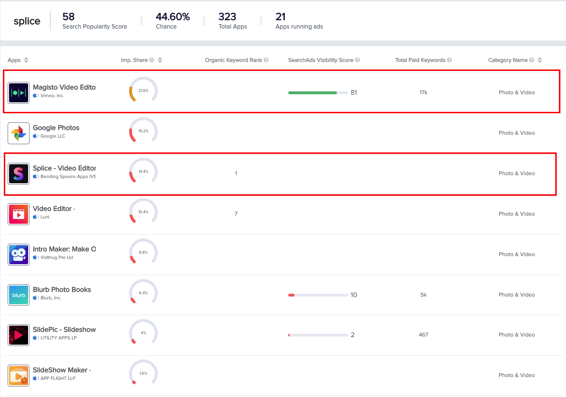The height and width of the screenshot is (397, 566).
Task: Open the Intro Maker app icon
Action: pos(19,254)
